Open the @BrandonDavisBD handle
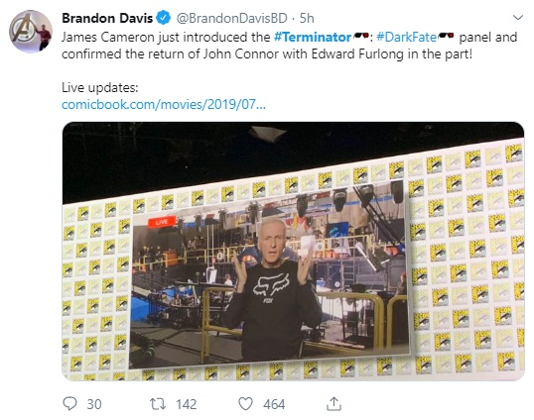 [231, 18]
